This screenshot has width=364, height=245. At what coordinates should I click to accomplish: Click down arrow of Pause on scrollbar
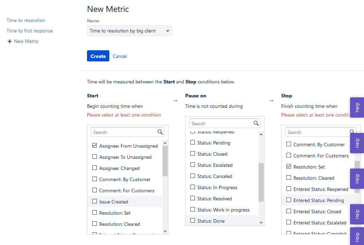point(261,222)
